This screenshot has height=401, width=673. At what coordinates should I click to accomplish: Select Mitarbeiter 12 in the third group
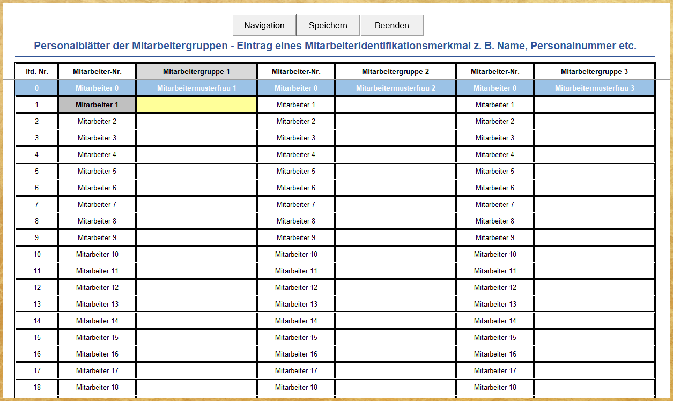(x=495, y=288)
